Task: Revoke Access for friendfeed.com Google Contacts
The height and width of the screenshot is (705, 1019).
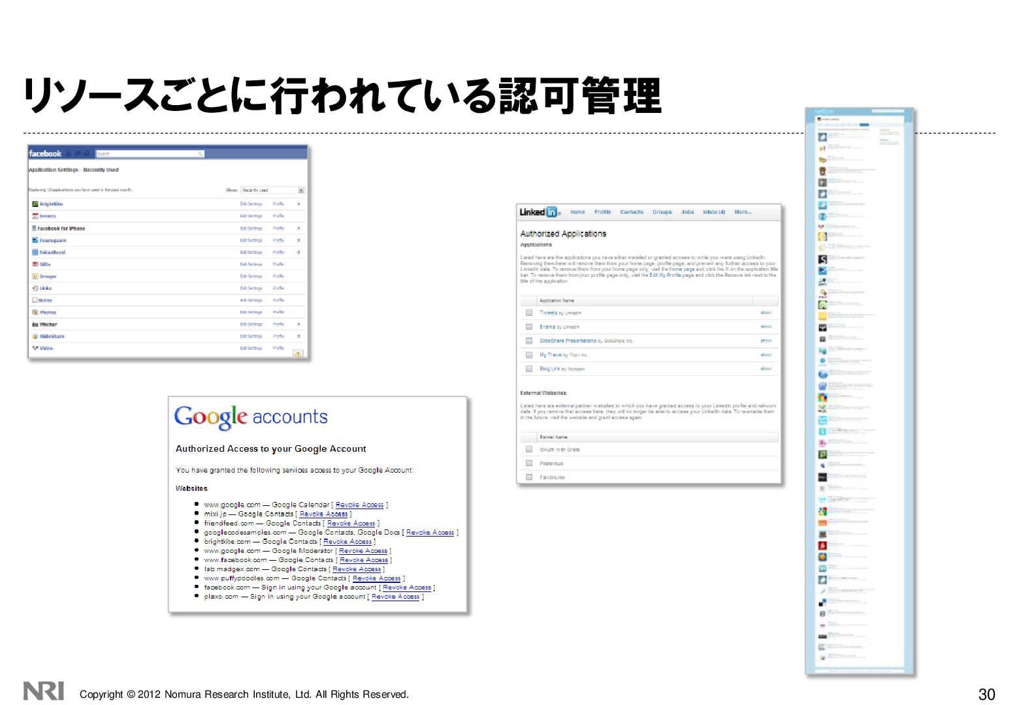Action: coord(351,524)
